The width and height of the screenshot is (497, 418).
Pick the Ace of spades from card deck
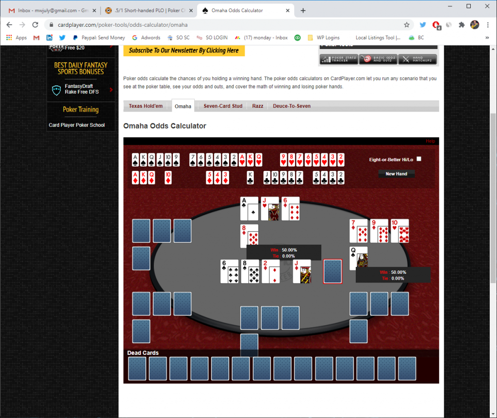click(135, 160)
